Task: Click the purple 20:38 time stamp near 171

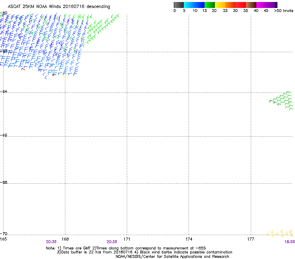Action: point(112,242)
